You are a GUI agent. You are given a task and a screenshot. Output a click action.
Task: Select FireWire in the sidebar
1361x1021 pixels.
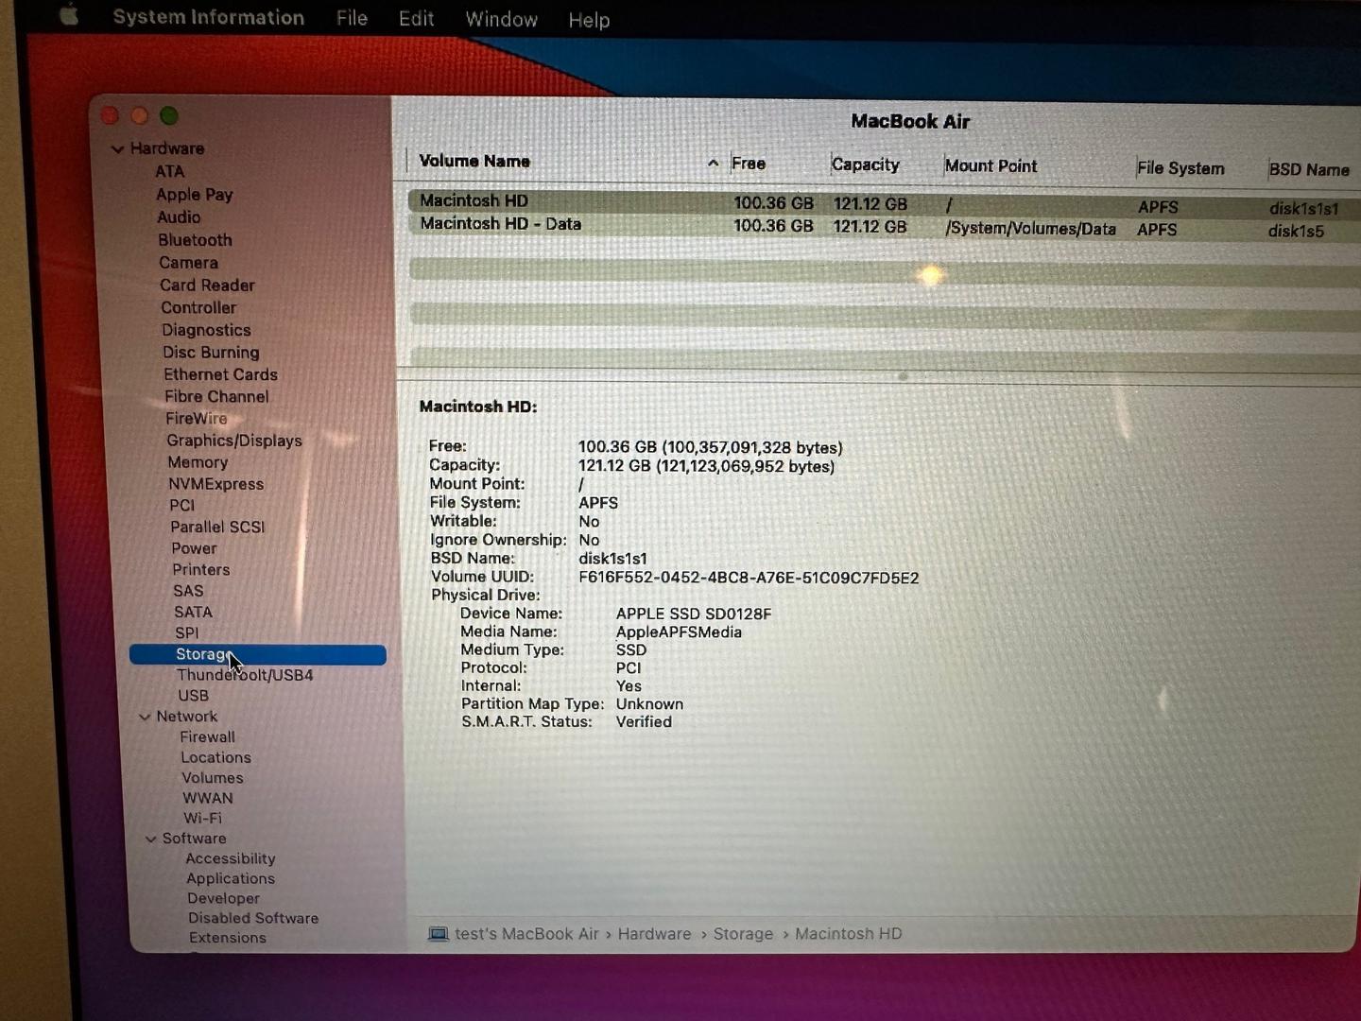click(x=197, y=418)
